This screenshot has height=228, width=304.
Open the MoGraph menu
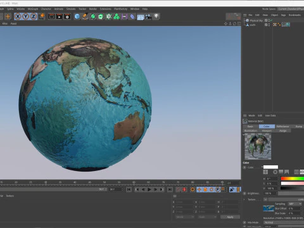(x=33, y=9)
